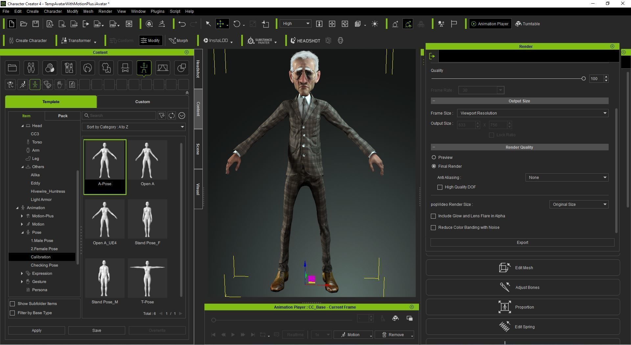This screenshot has height=345, width=631.
Task: Expand the Expression tree node
Action: coord(22,273)
